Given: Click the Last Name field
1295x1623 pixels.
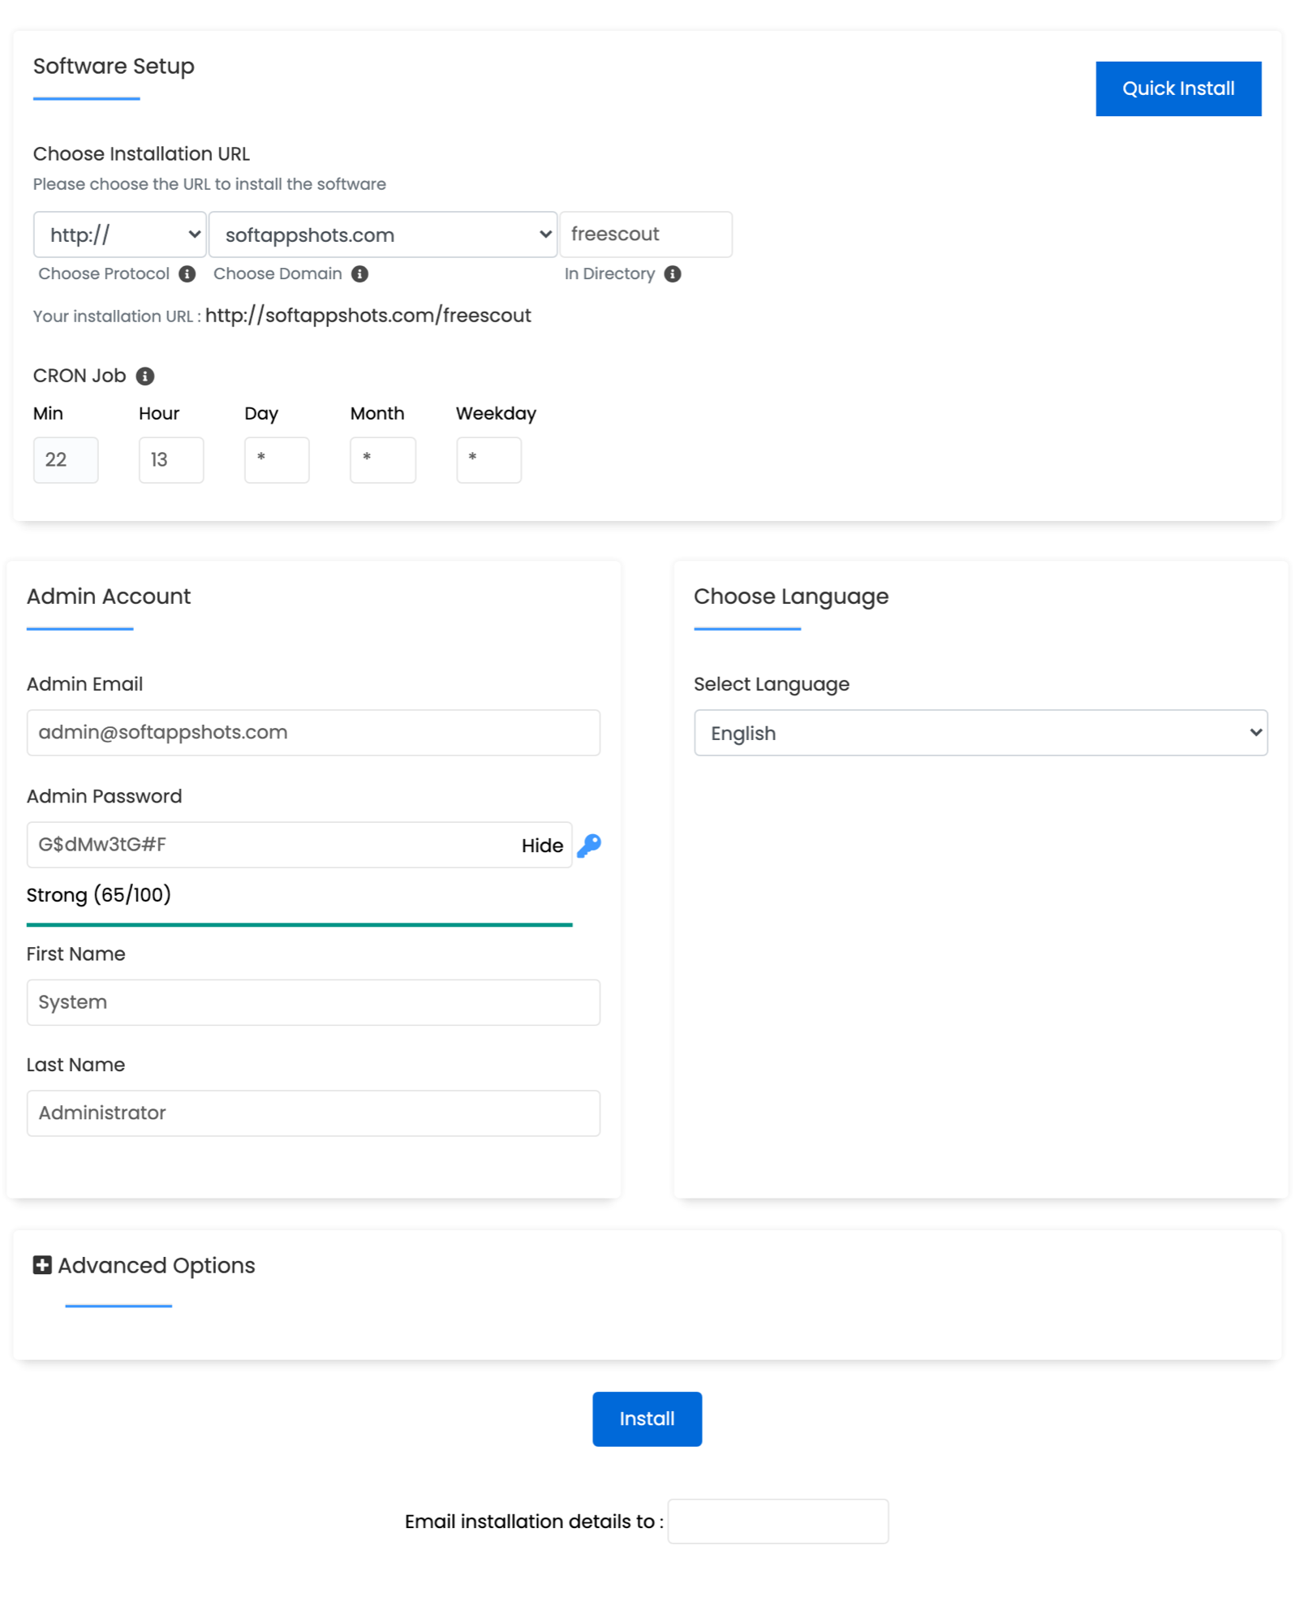Looking at the screenshot, I should click(x=313, y=1113).
